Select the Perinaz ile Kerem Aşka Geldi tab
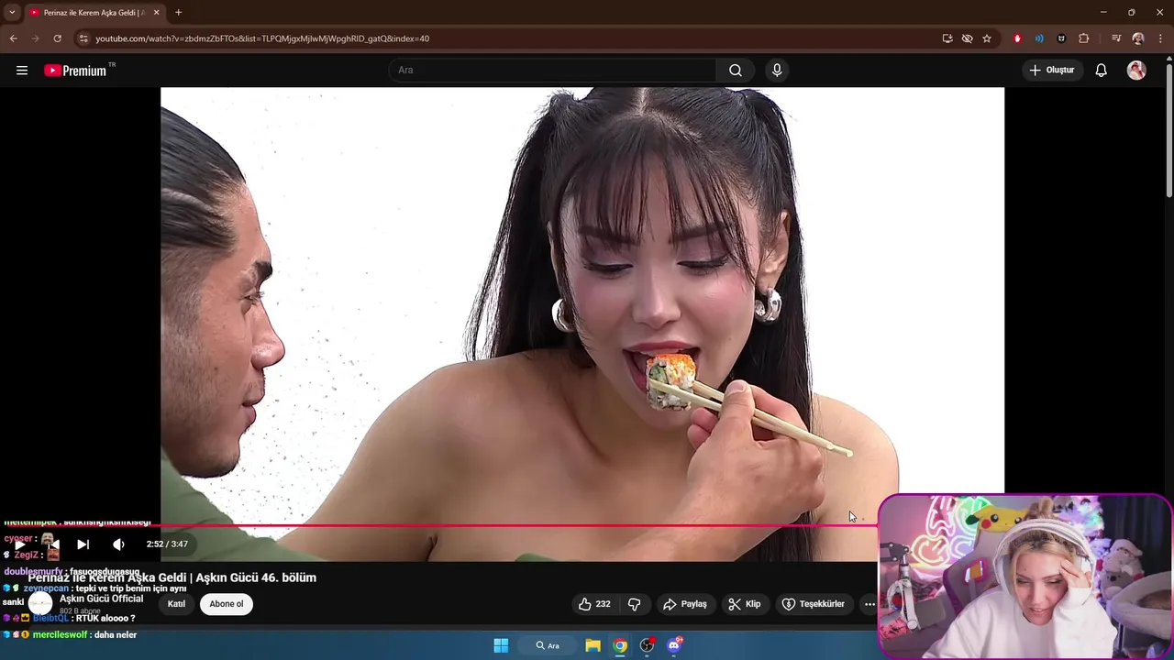 pyautogui.click(x=93, y=13)
